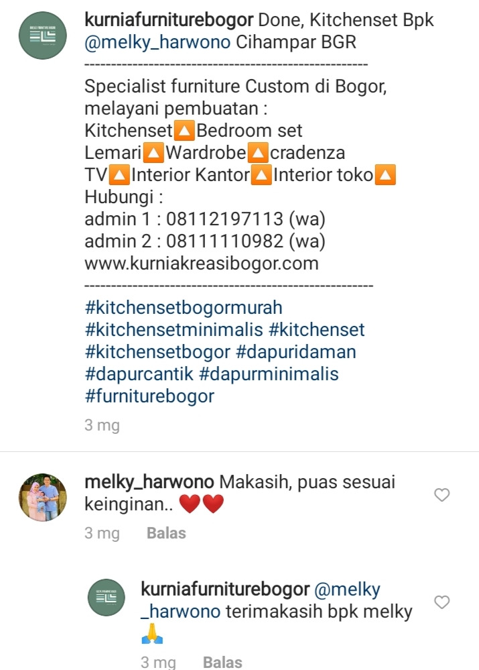
Task: Open melky_harwono username in the comment
Action: coord(149,482)
